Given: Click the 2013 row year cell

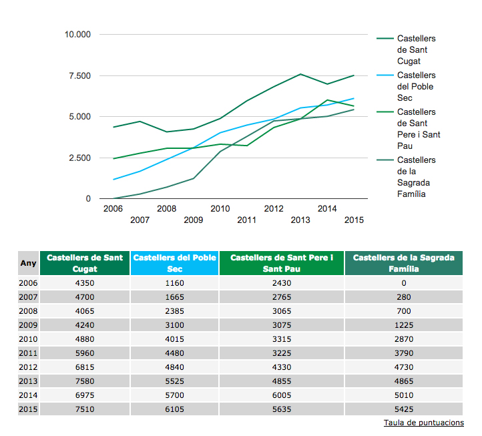Looking at the screenshot, I should tap(28, 381).
